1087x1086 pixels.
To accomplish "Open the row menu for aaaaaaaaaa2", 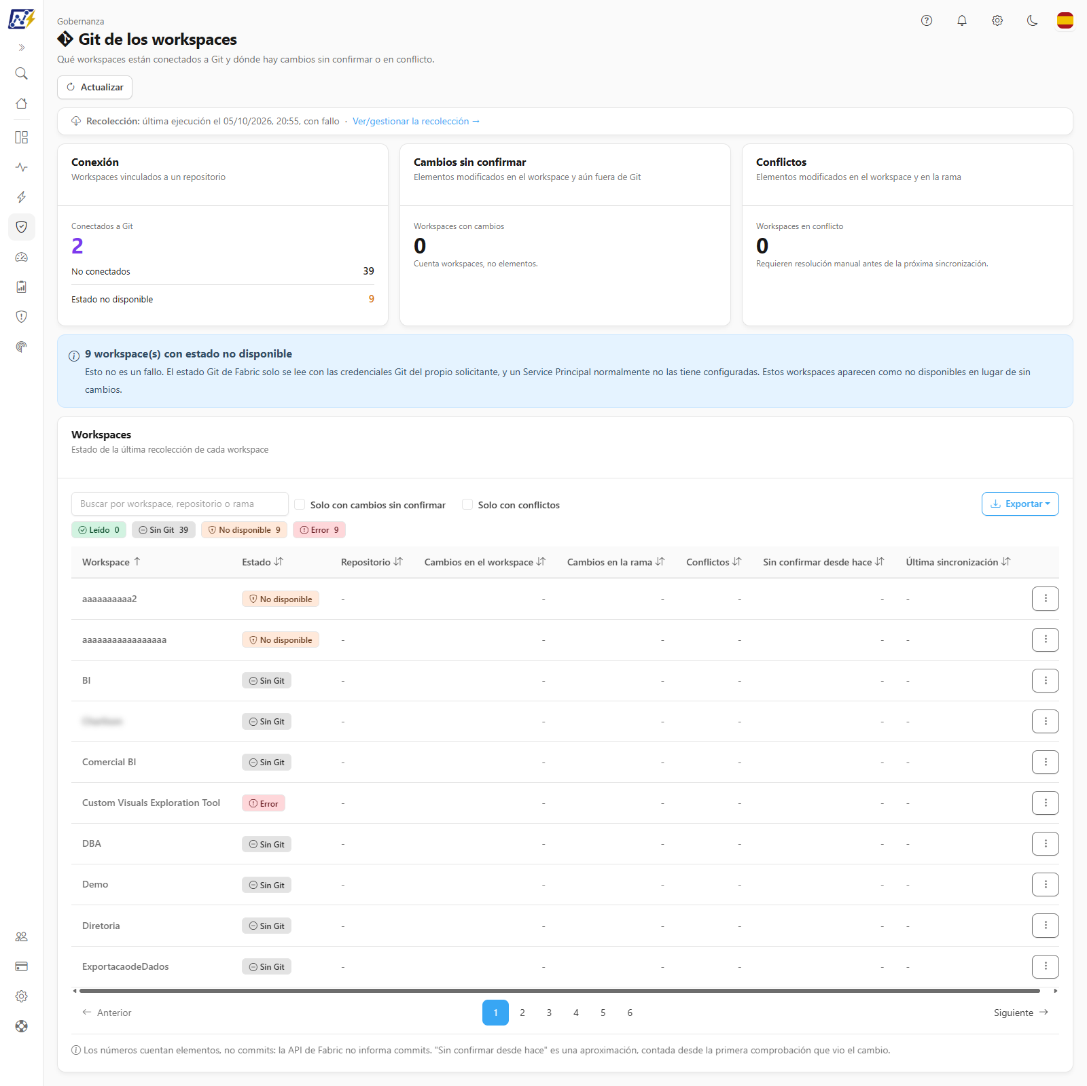I will pos(1046,599).
